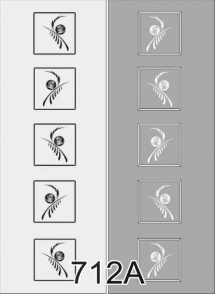Click the black sphere in first light tile

[60, 29]
